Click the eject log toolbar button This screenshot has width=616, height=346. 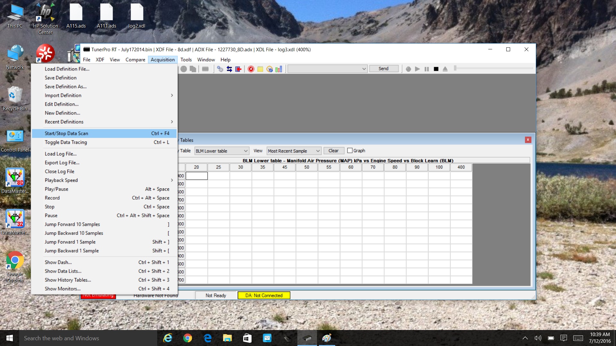[445, 69]
